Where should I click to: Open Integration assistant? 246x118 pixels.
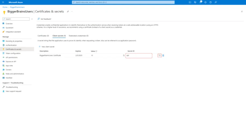pyautogui.click(x=13, y=32)
